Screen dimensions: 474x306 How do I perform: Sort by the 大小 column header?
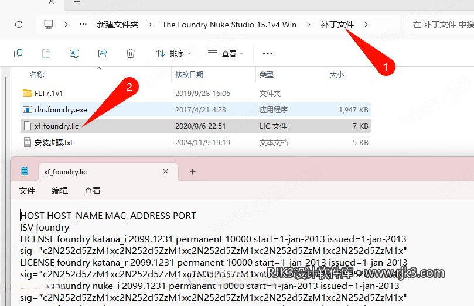(336, 74)
